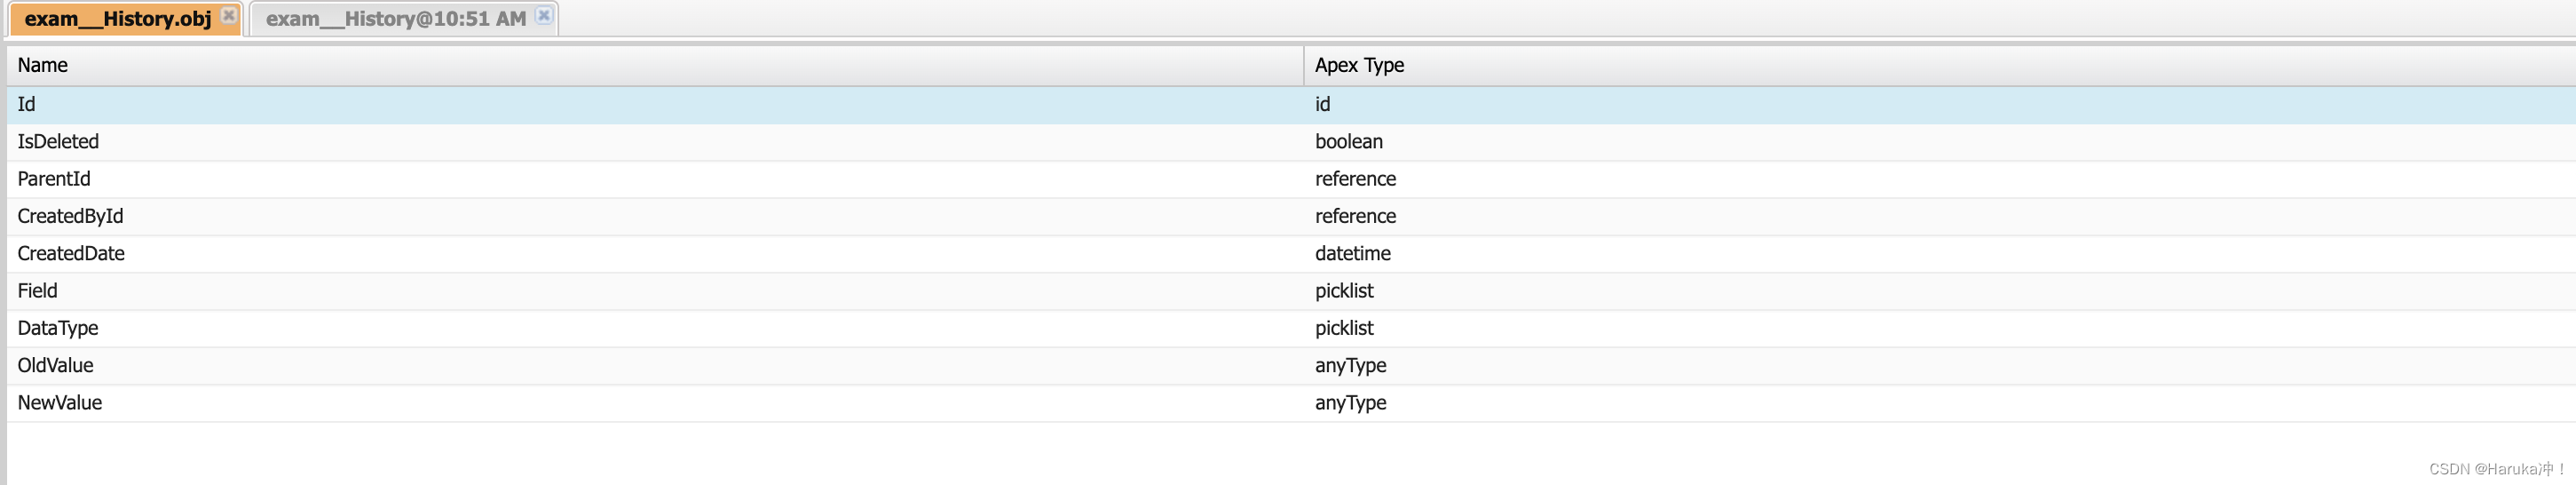2576x485 pixels.
Task: Sort by the Name column header
Action: pos(655,65)
